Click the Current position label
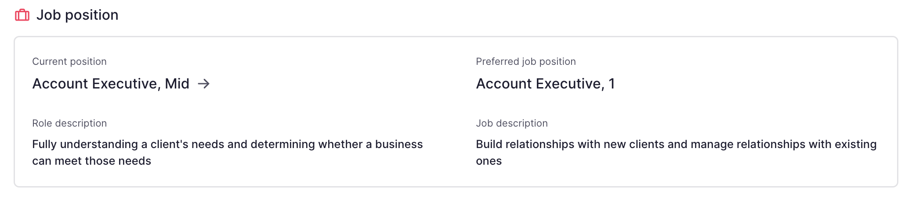912x205 pixels. tap(69, 61)
